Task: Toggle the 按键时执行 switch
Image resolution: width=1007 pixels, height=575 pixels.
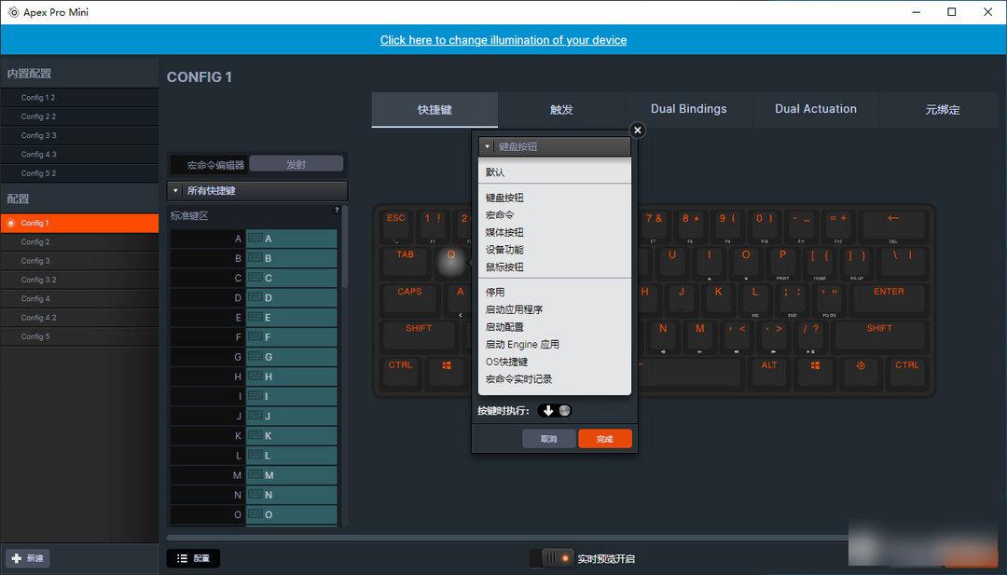Action: (x=555, y=411)
